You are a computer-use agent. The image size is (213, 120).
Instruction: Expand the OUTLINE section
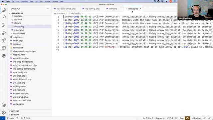coord(15,111)
